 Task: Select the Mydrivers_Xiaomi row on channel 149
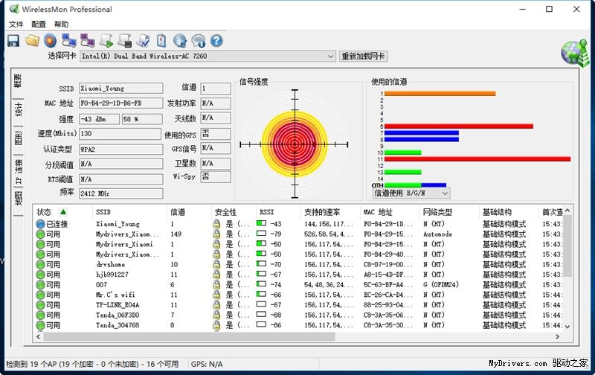click(299, 234)
